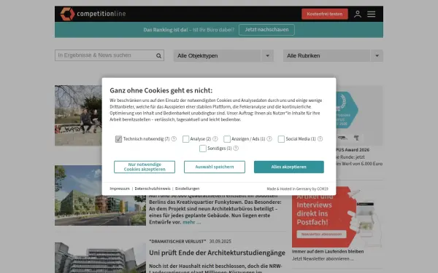The image size is (438, 273).
Task: Open the university building photo thumbnail
Action: click(100, 258)
